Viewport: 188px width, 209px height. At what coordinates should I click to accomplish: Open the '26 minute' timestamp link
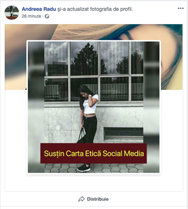(32, 17)
